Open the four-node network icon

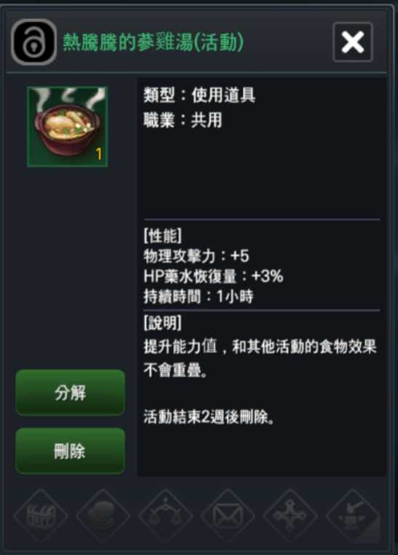pos(290,516)
